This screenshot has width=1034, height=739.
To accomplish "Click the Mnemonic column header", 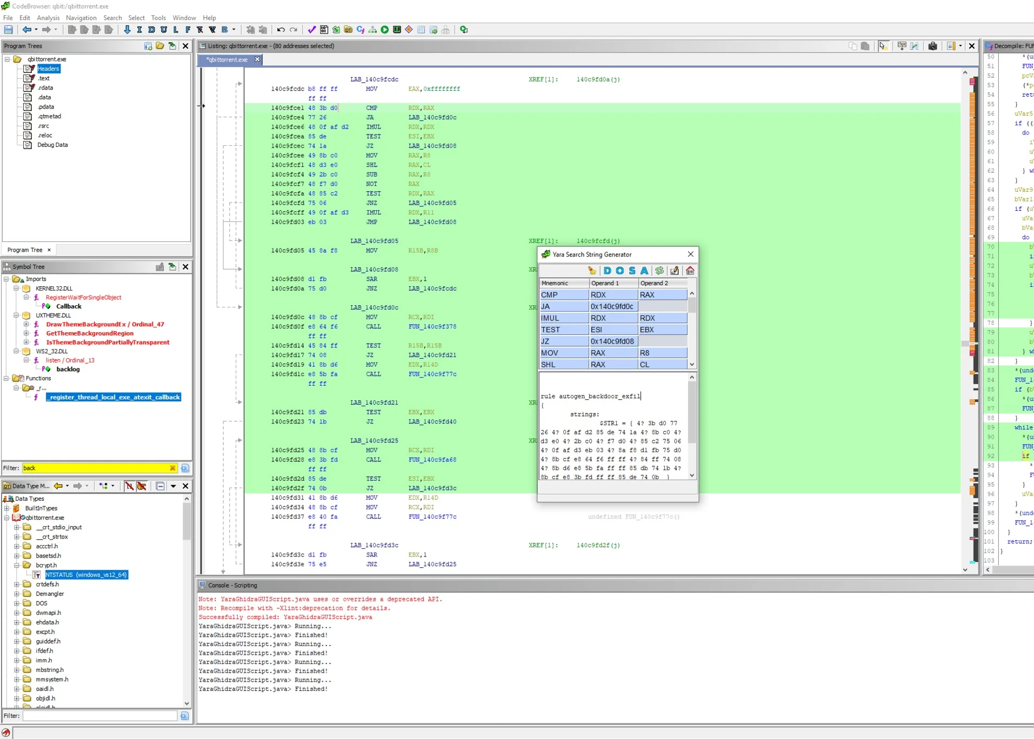I will pos(564,283).
